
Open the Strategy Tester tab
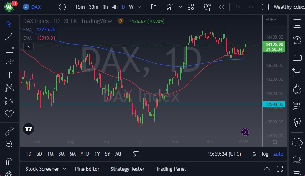pyautogui.click(x=127, y=169)
